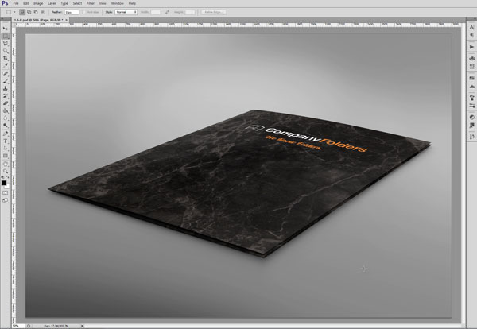
Task: Open the foreground color picker
Action: pyautogui.click(x=4, y=183)
